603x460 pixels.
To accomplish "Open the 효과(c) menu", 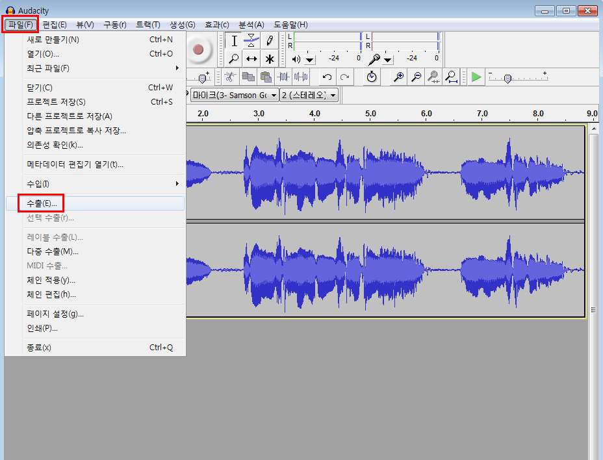I will (216, 25).
